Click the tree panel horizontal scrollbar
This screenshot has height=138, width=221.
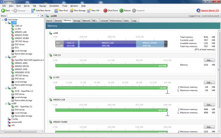(x=20, y=131)
